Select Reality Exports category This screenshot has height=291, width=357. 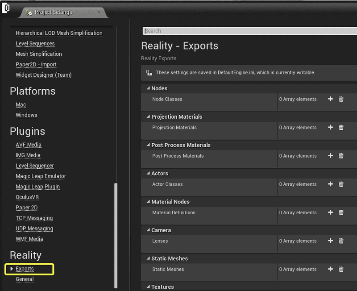(x=25, y=269)
